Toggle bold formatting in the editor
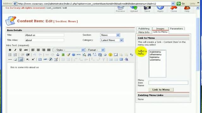 (x=10, y=50)
